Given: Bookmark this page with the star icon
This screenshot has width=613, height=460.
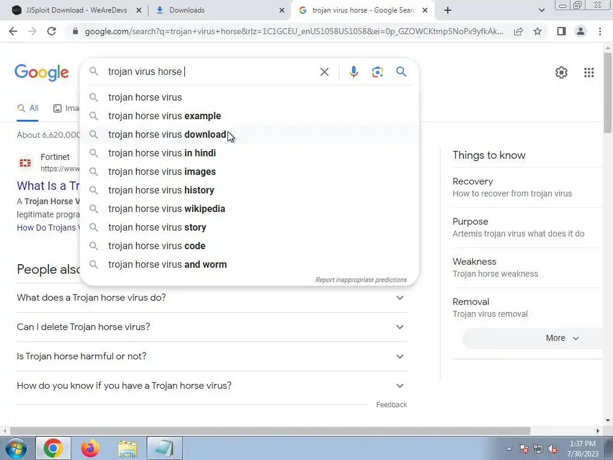Looking at the screenshot, I should [538, 31].
